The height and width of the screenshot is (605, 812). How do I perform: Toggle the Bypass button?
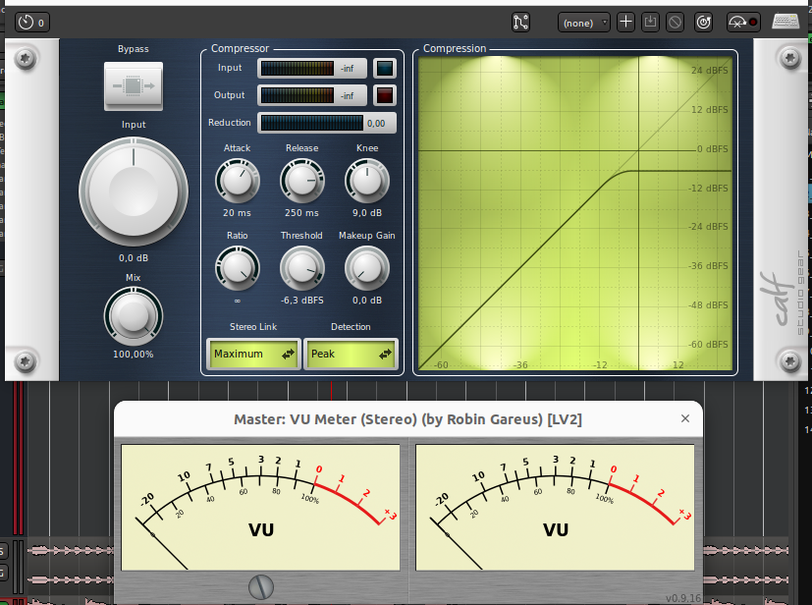pos(133,86)
